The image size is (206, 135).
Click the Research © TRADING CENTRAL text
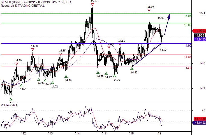(x=23, y=6)
